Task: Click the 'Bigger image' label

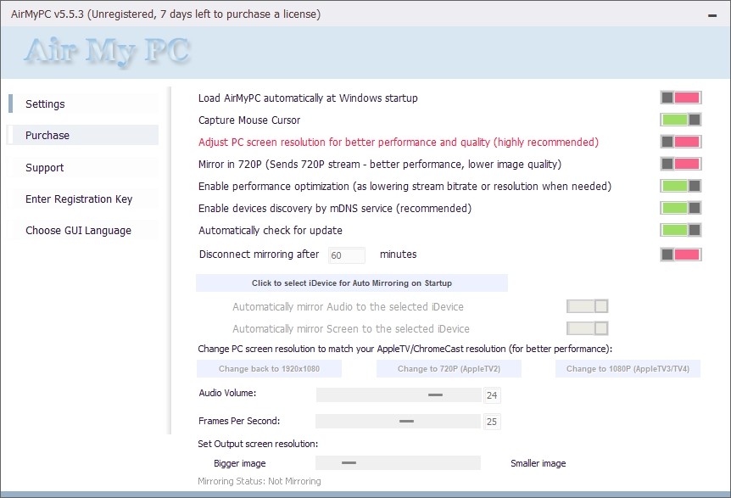Action: pos(240,463)
